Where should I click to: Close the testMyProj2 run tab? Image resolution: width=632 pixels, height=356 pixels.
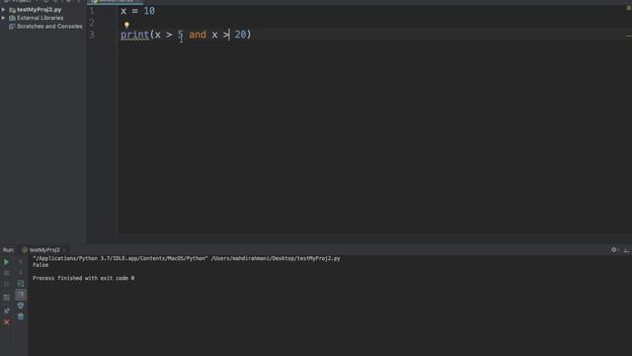64,250
